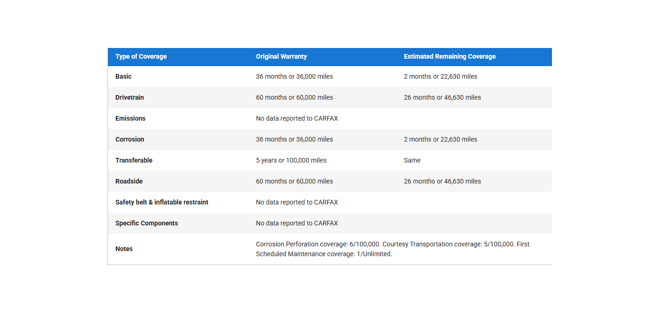Image resolution: width=659 pixels, height=313 pixels.
Task: Click the Type of Coverage column header
Action: coord(141,56)
